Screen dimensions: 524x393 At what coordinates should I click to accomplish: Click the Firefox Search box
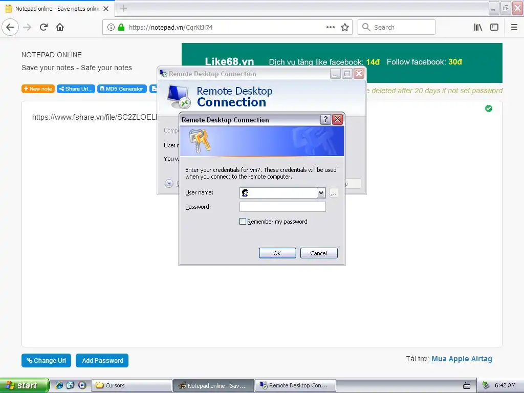[397, 27]
